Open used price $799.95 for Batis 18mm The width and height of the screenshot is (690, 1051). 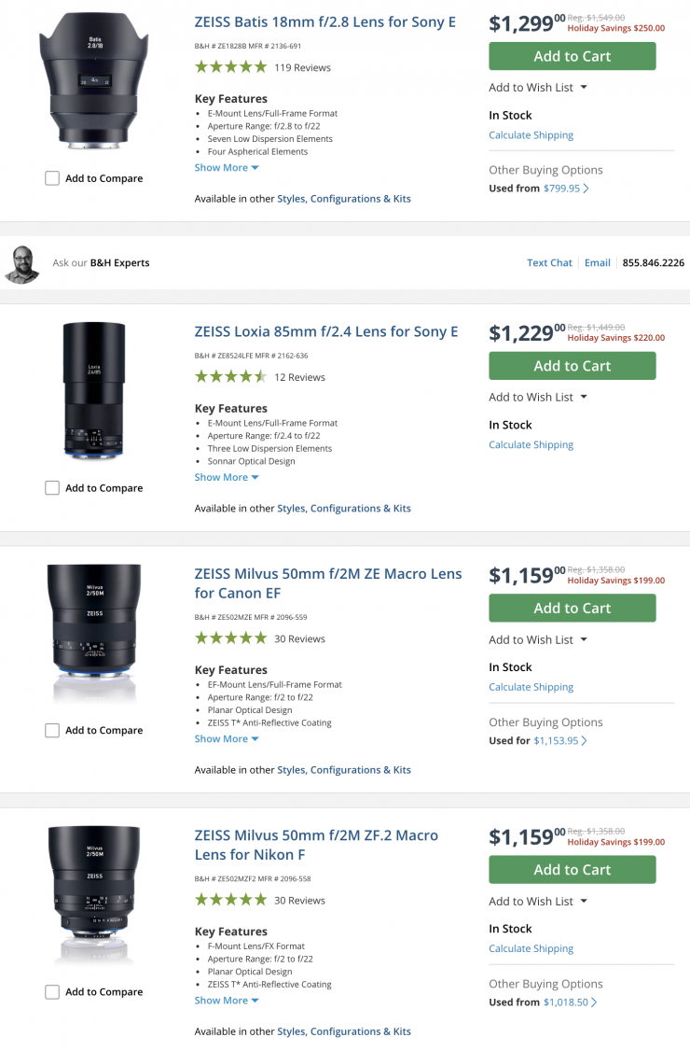click(565, 189)
